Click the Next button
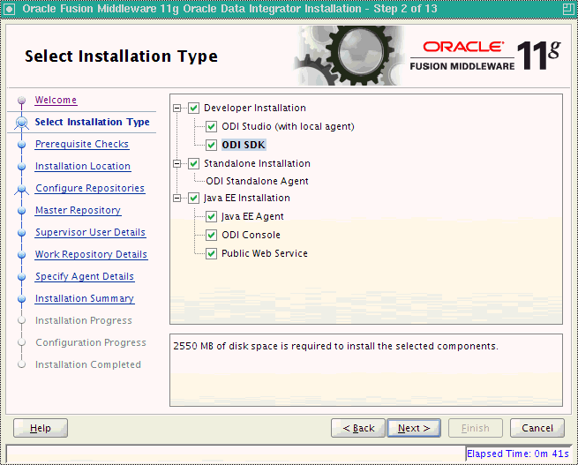The image size is (578, 465). (414, 428)
